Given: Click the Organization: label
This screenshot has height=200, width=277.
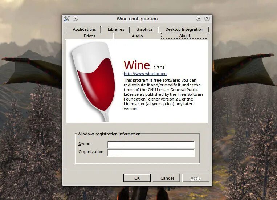Looking at the screenshot, I should [91, 152].
